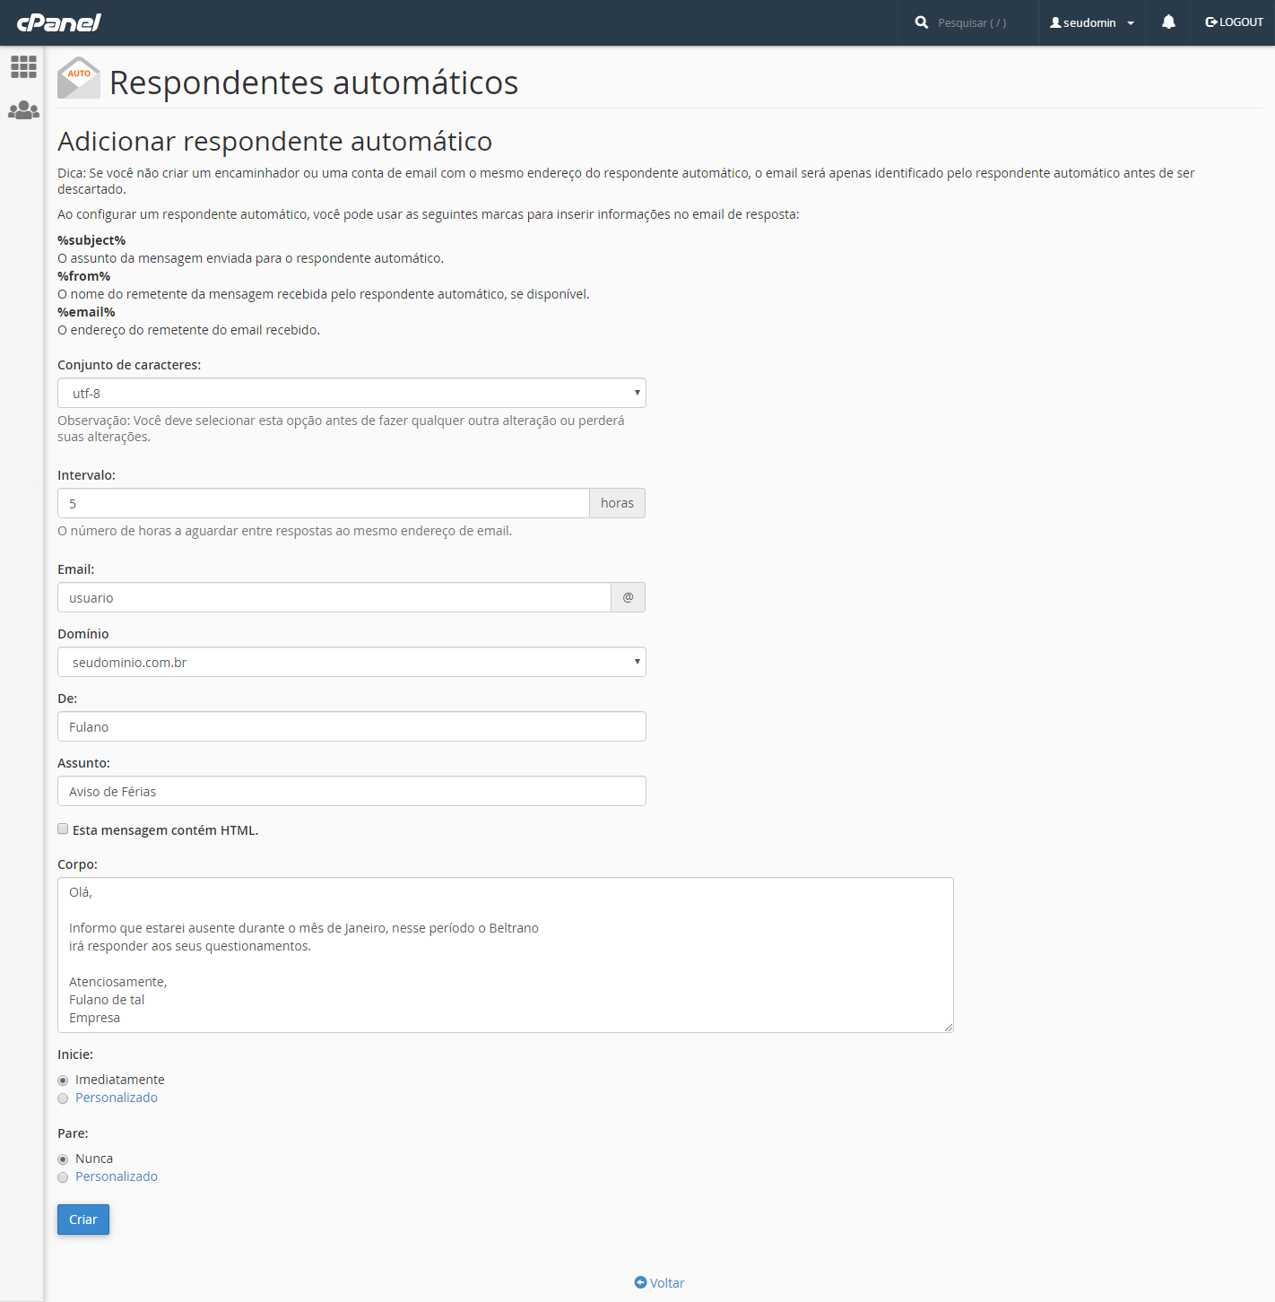The width and height of the screenshot is (1275, 1302).
Task: Click the 'Imediatamente' label text
Action: pos(120,1080)
